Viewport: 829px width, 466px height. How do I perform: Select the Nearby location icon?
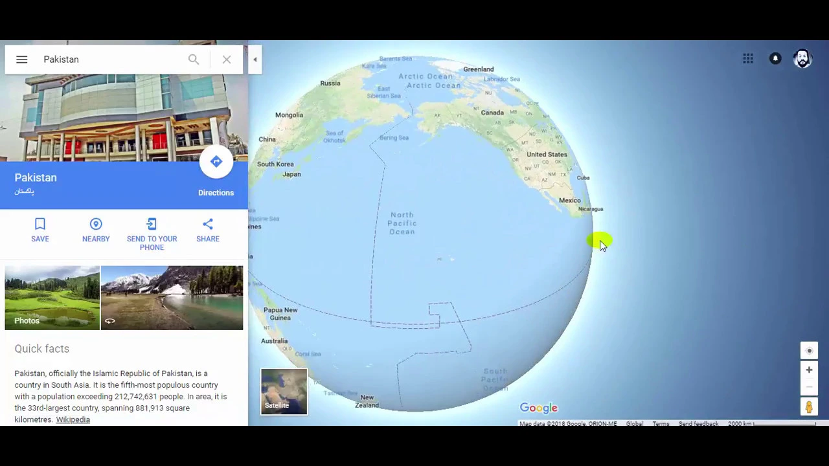pyautogui.click(x=96, y=224)
